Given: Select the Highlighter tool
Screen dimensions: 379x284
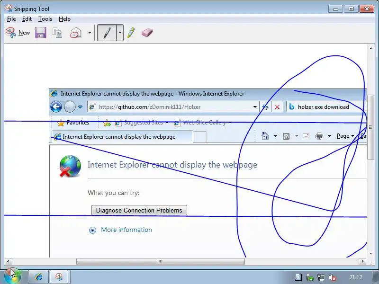Looking at the screenshot, I should 131,33.
